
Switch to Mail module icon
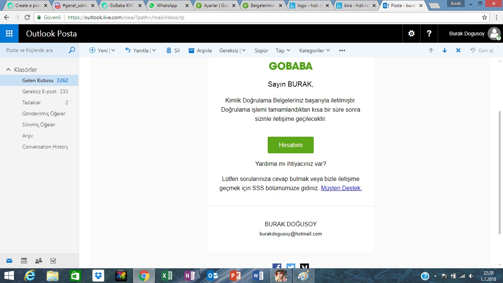9,261
